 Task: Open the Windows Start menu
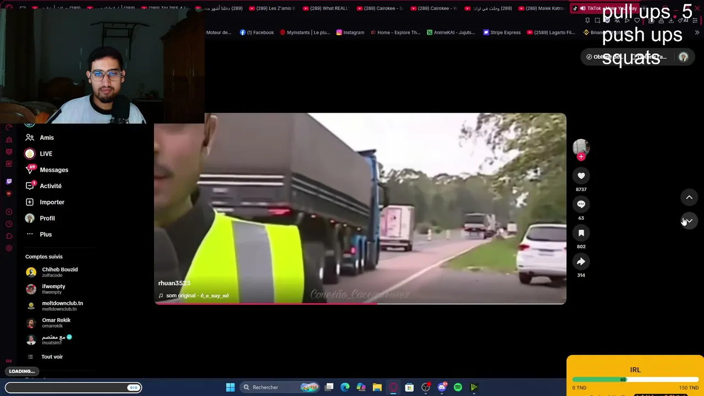[x=230, y=387]
